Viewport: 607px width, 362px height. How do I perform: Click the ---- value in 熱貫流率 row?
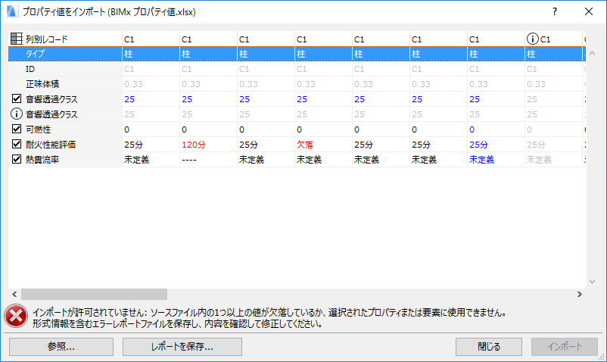pos(189,160)
